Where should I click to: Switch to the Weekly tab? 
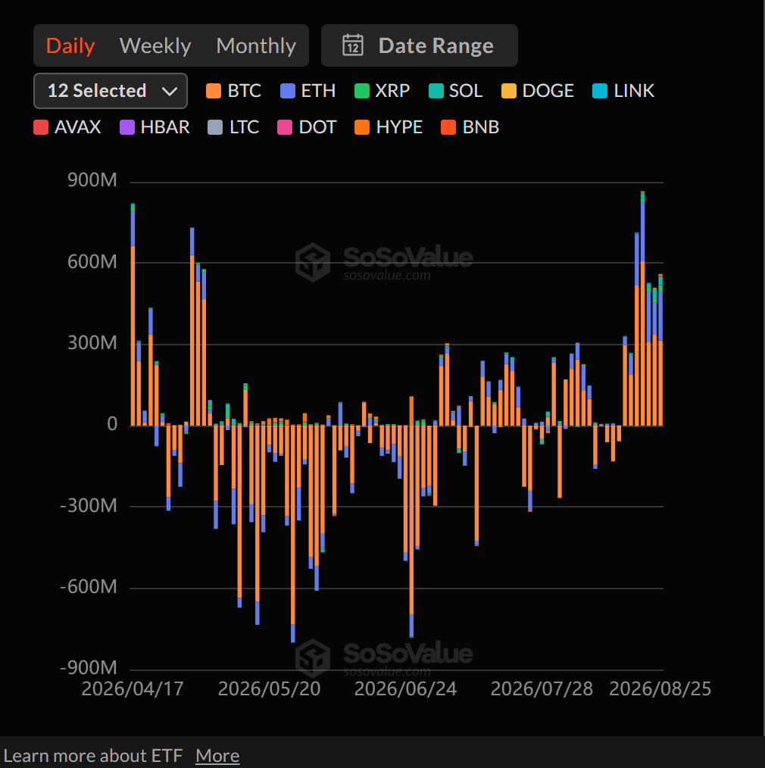[155, 45]
